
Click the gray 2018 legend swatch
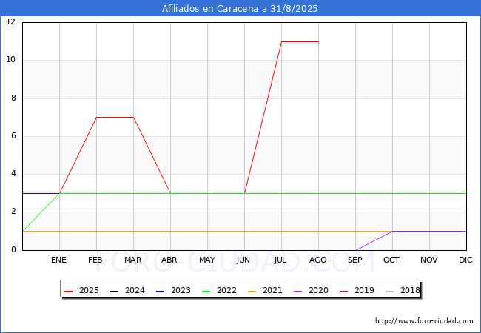tap(389, 291)
